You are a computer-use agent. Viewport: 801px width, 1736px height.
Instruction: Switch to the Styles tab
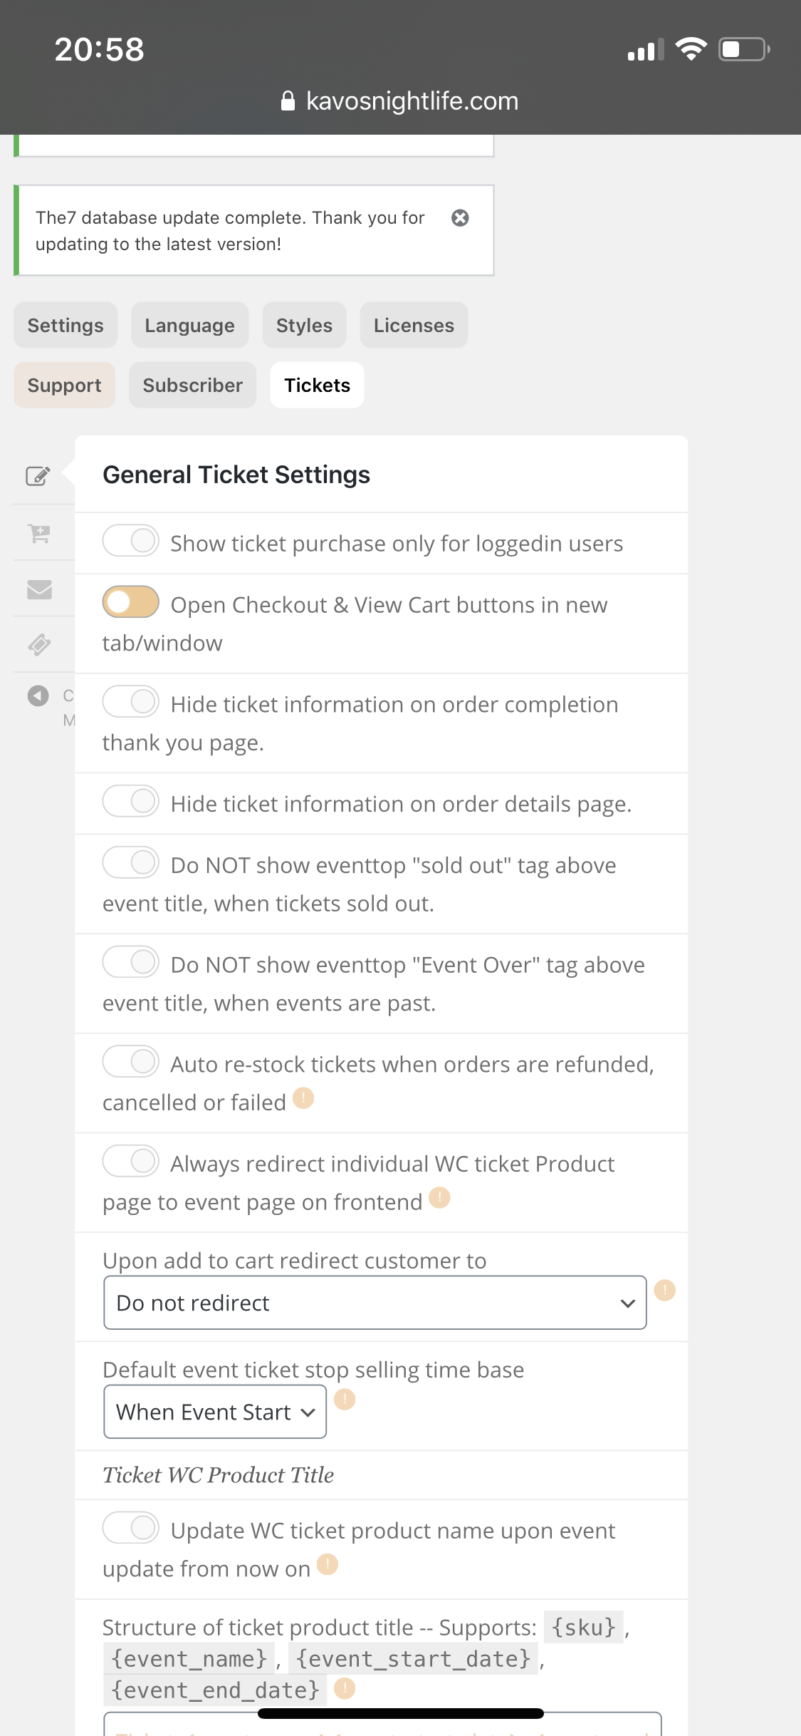click(x=304, y=326)
